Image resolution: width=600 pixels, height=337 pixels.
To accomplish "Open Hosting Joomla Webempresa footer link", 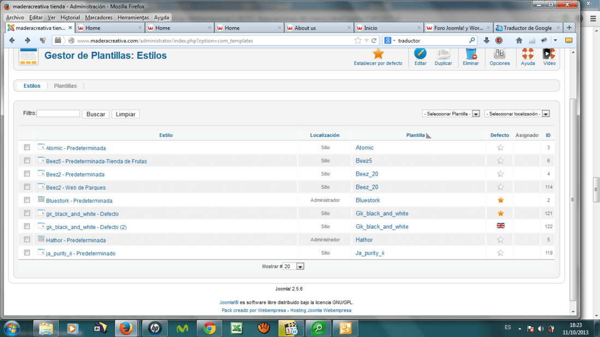I will click(x=321, y=310).
